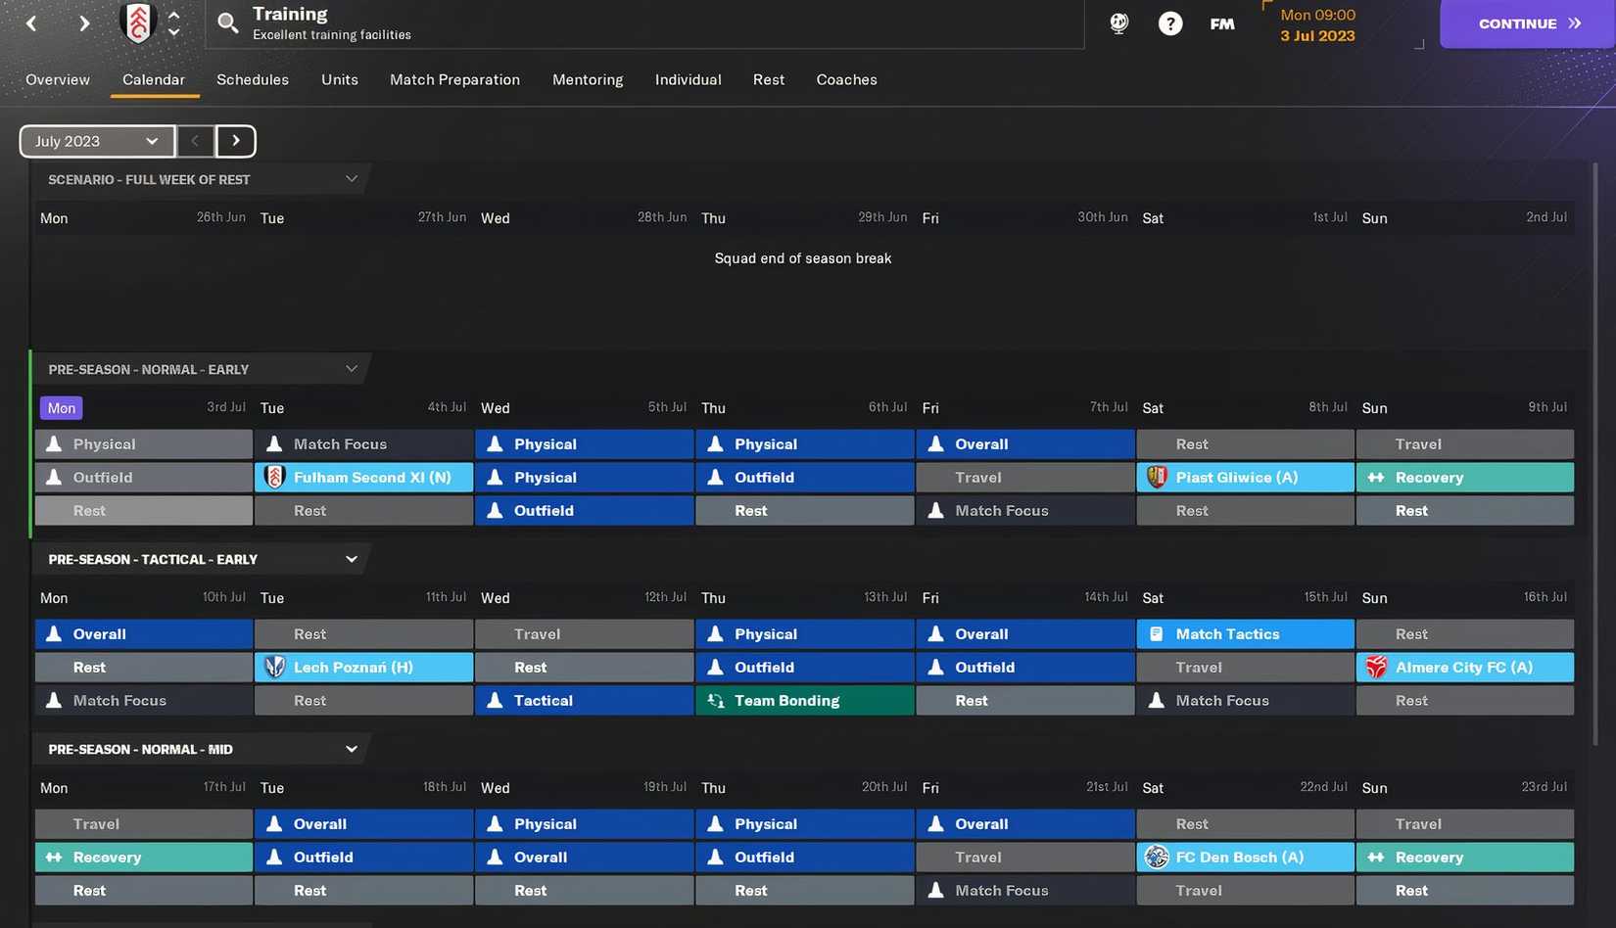Open the world globe icon
This screenshot has width=1616, height=928.
[x=1118, y=23]
